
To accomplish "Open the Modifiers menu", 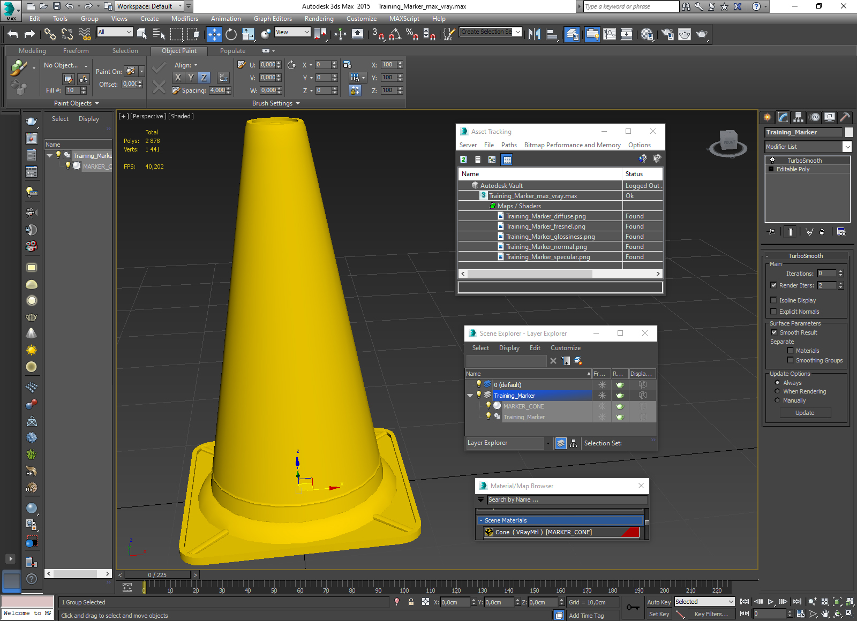I will pos(184,19).
